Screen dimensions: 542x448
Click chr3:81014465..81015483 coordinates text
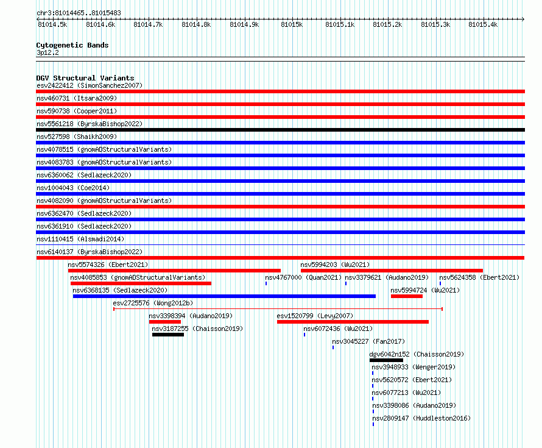pos(79,13)
